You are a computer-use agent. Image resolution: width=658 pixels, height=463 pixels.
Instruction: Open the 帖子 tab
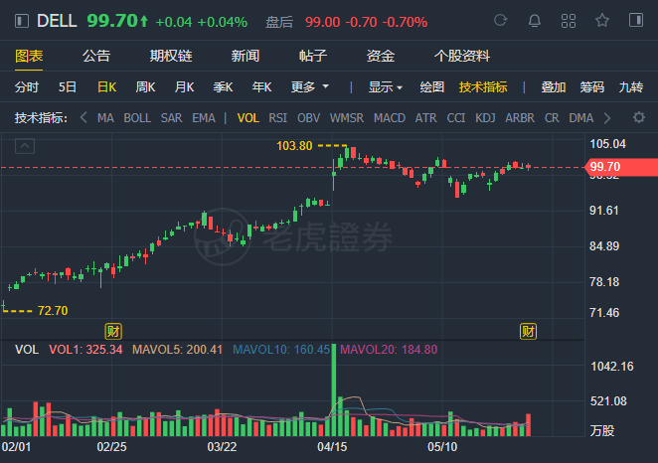313,56
